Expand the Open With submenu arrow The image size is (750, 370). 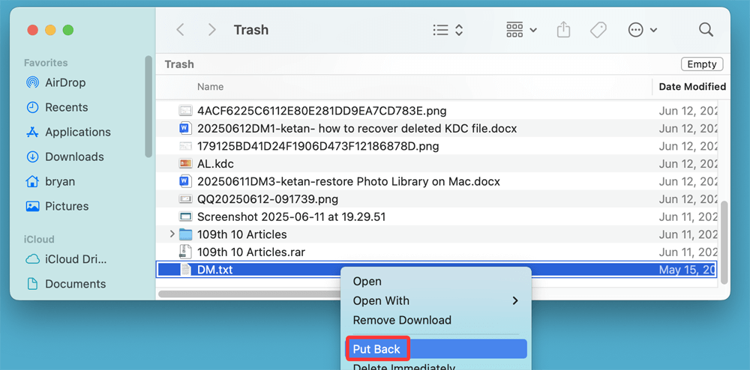click(x=515, y=301)
